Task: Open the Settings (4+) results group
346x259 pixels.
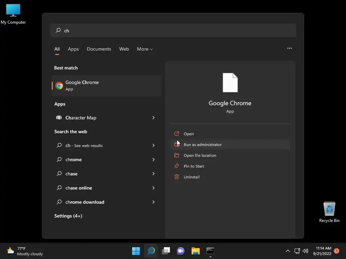Action: point(68,216)
